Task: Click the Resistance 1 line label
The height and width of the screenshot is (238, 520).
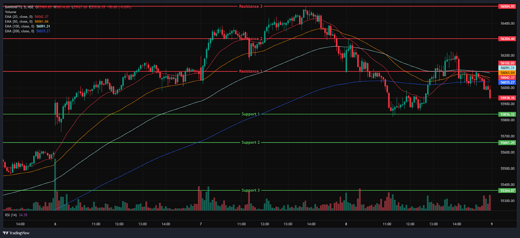Action: click(x=250, y=71)
